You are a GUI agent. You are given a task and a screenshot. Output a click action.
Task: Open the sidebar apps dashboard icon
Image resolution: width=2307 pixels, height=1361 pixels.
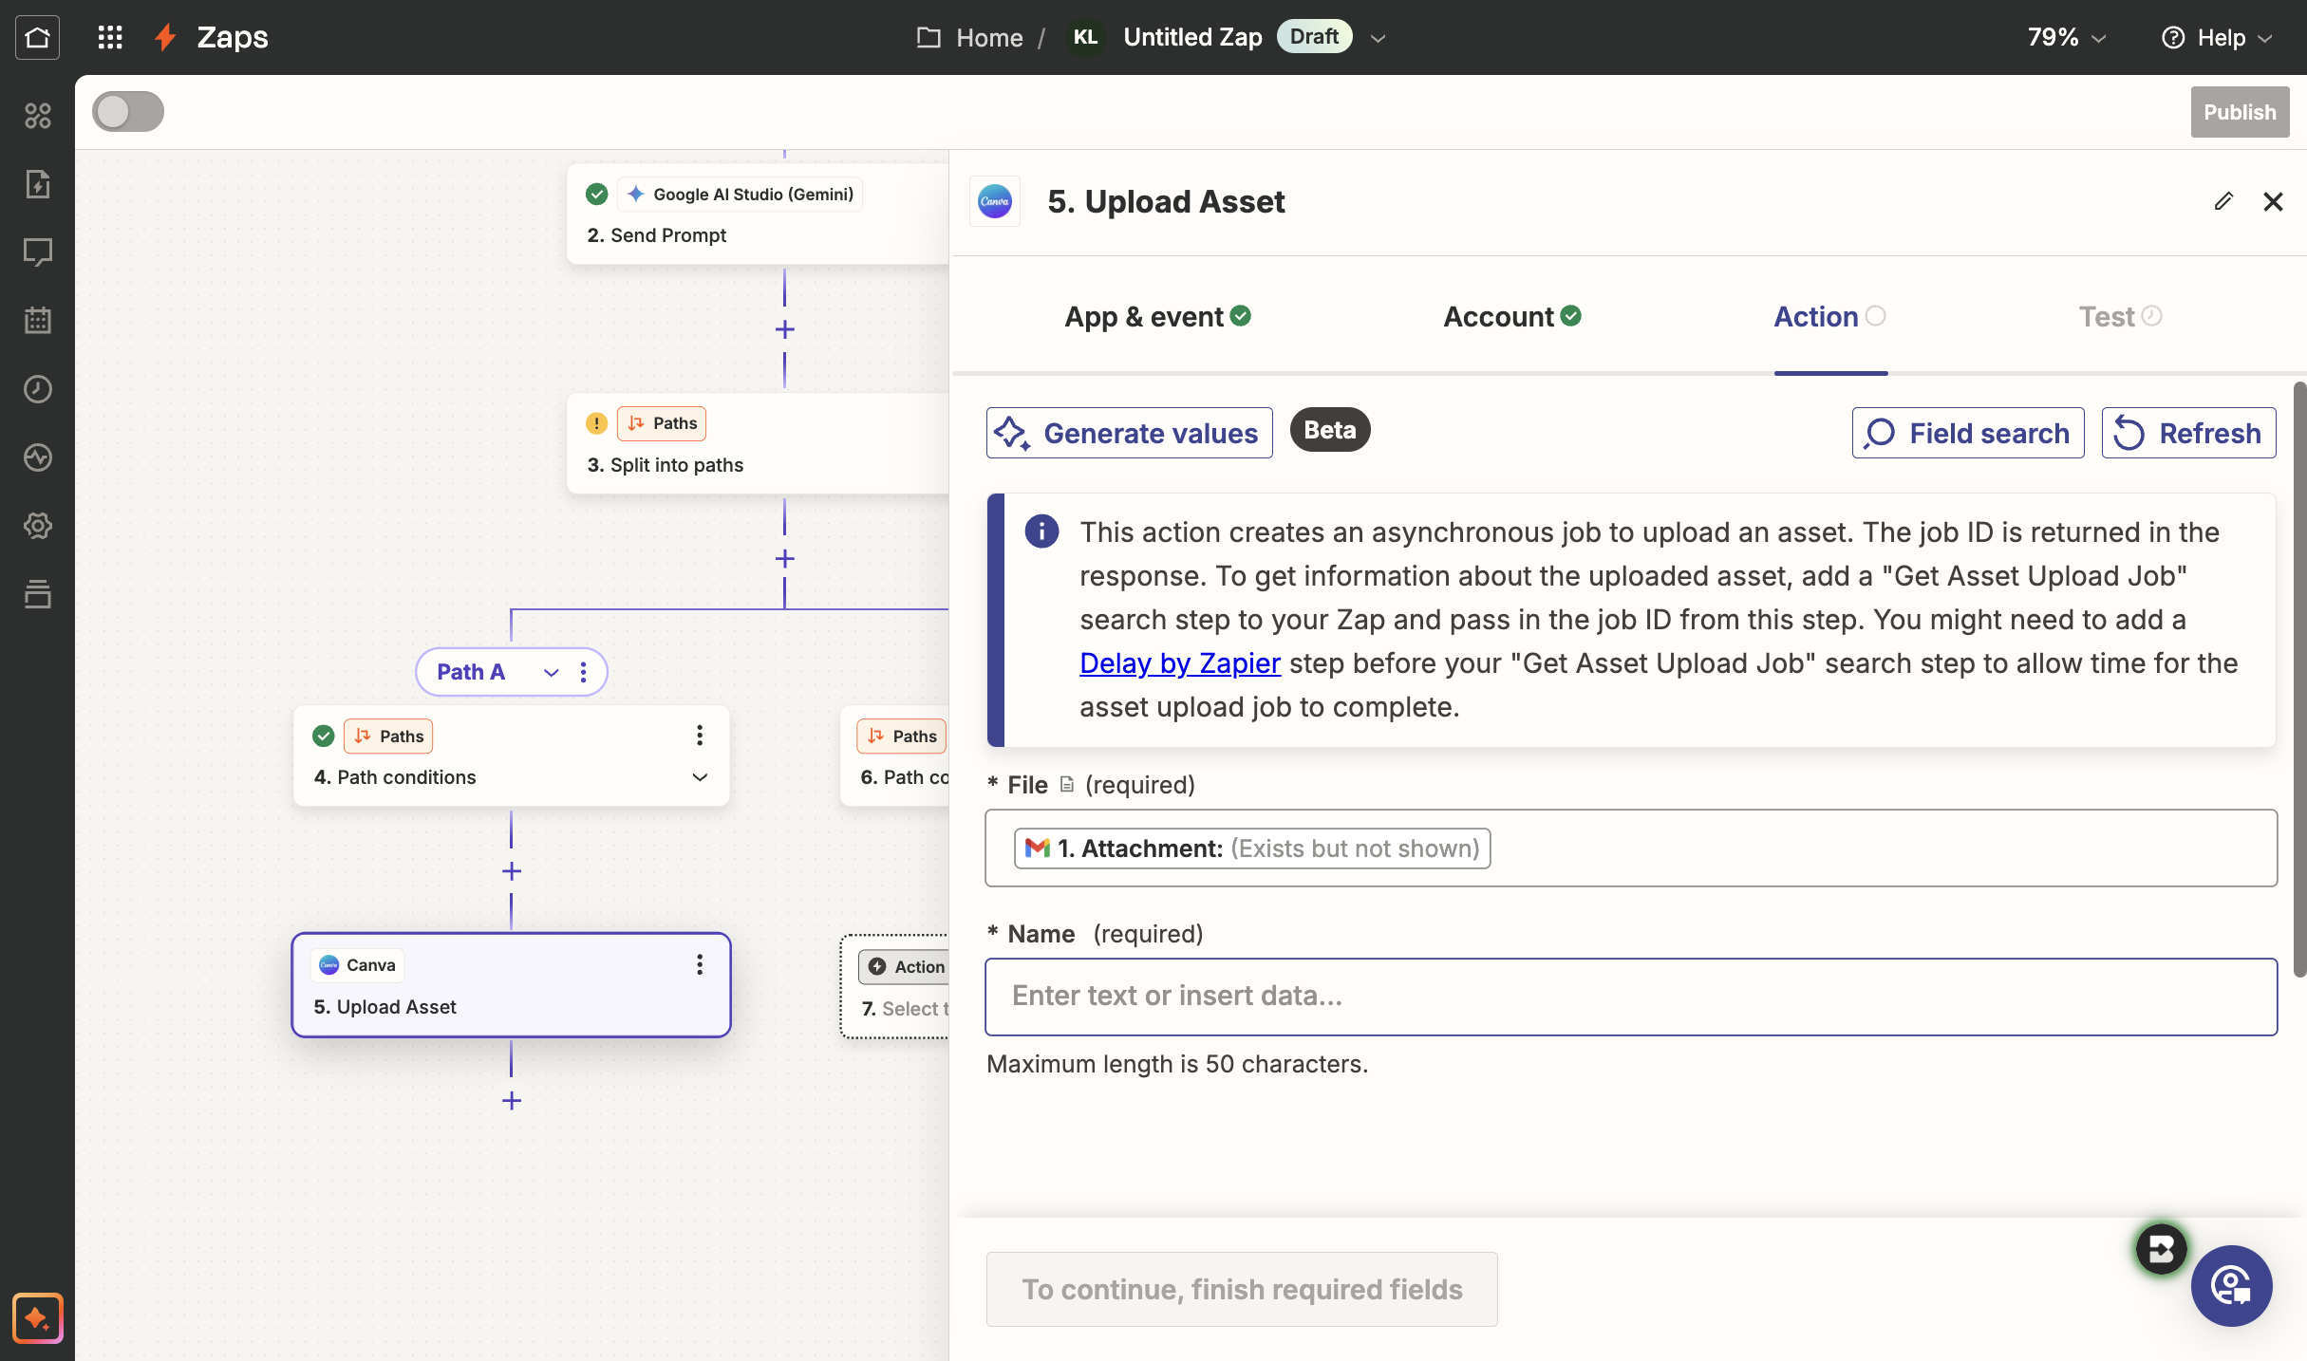37,116
